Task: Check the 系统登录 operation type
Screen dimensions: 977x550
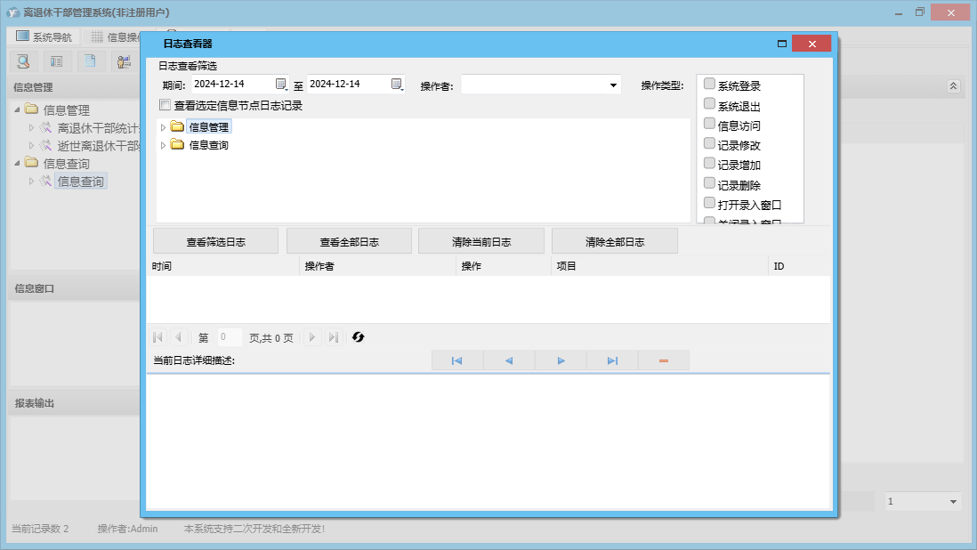Action: point(709,84)
